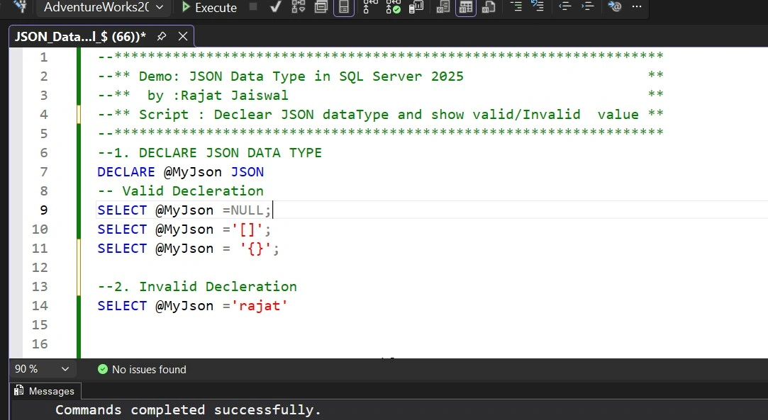The height and width of the screenshot is (420, 768).
Task: Pin the JSON_Data query tab
Action: click(x=162, y=36)
